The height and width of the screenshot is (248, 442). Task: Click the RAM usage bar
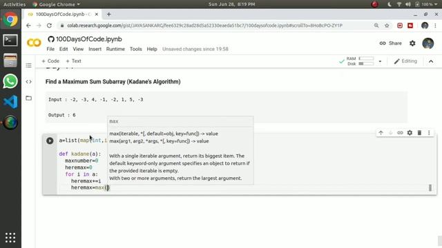[x=366, y=59]
